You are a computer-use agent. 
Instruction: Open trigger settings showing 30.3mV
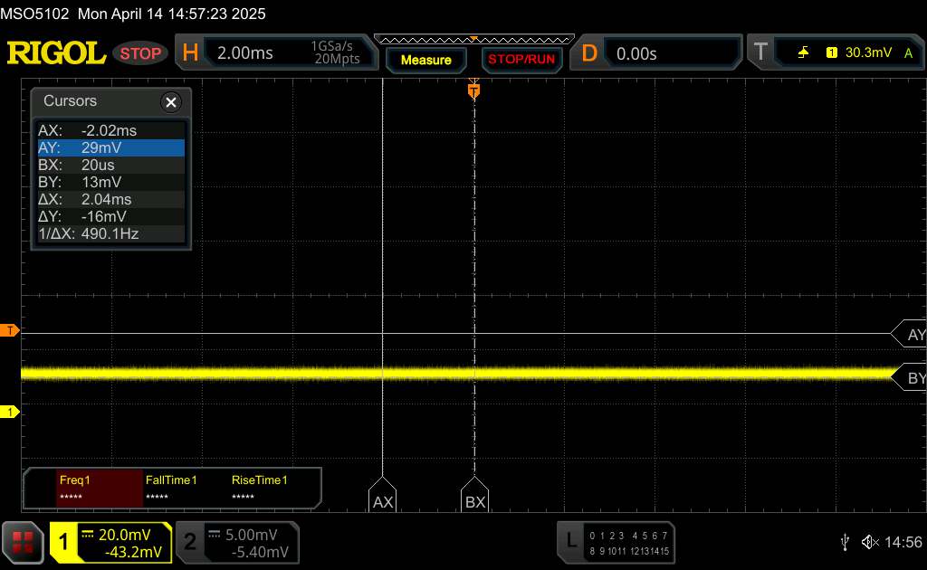[834, 53]
